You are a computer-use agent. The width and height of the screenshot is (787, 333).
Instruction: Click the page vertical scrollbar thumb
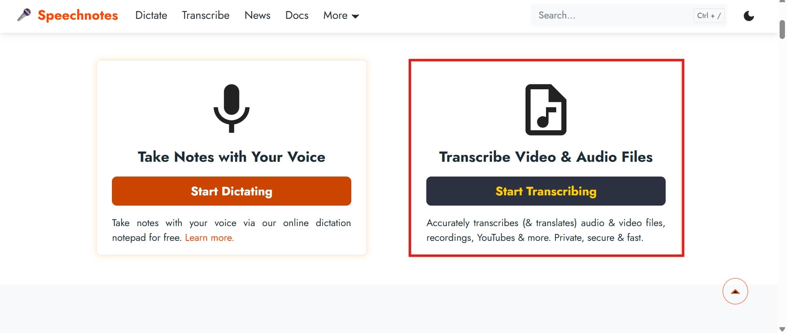coord(782,29)
